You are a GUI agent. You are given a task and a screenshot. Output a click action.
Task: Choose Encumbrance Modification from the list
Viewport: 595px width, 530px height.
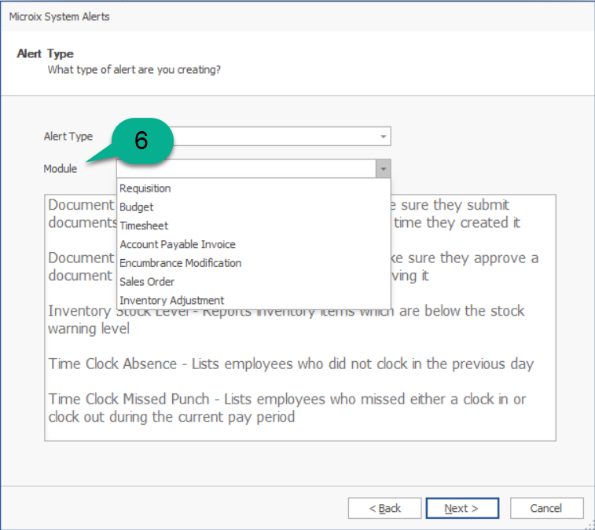181,263
